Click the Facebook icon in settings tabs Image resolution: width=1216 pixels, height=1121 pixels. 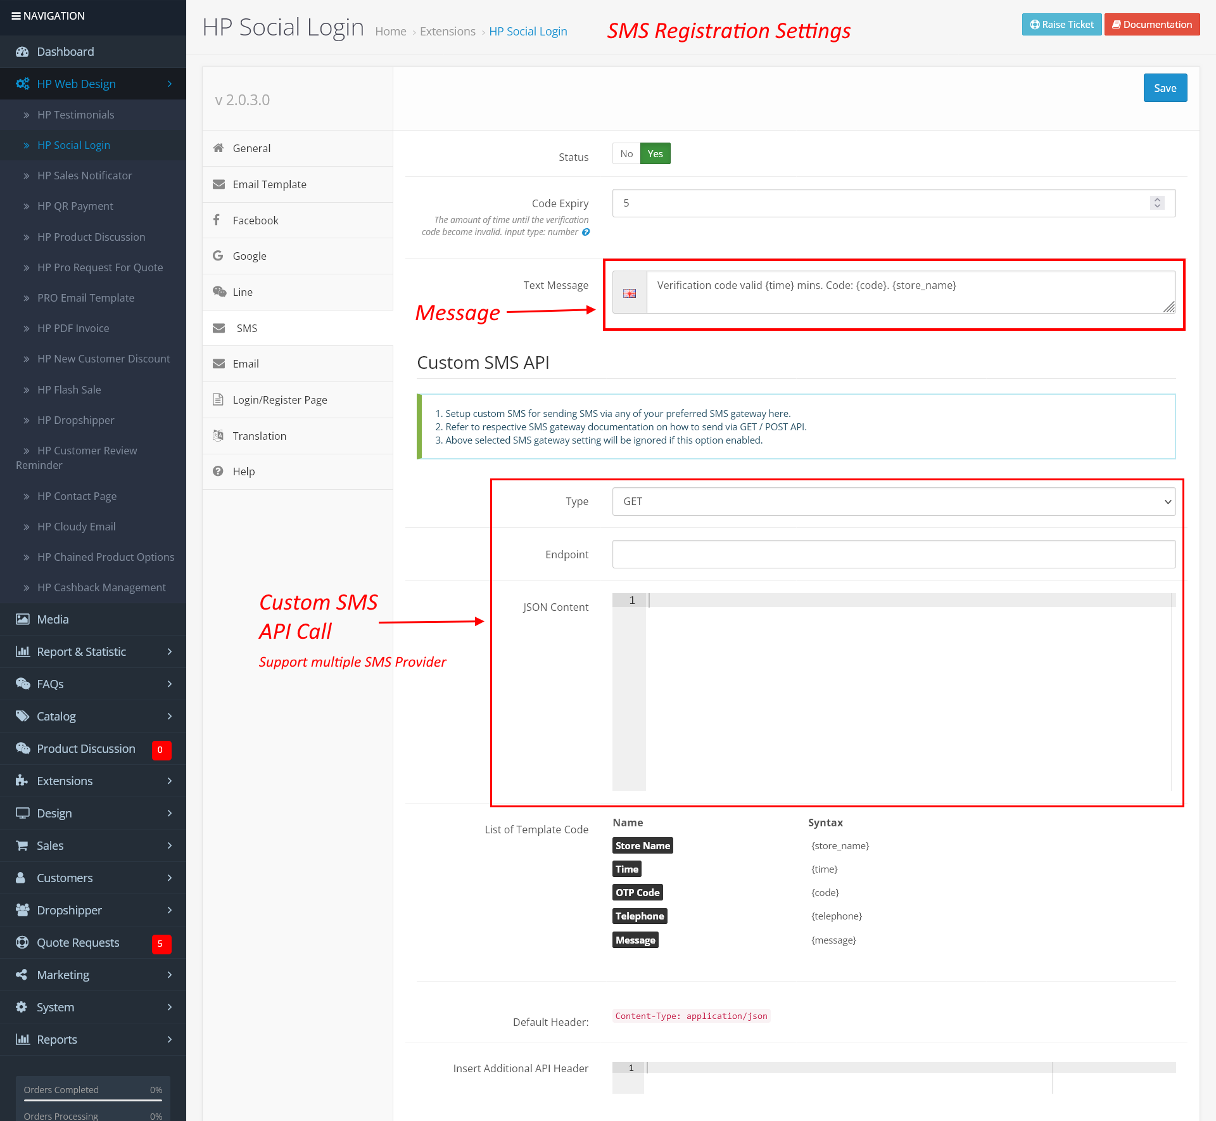[x=217, y=219]
